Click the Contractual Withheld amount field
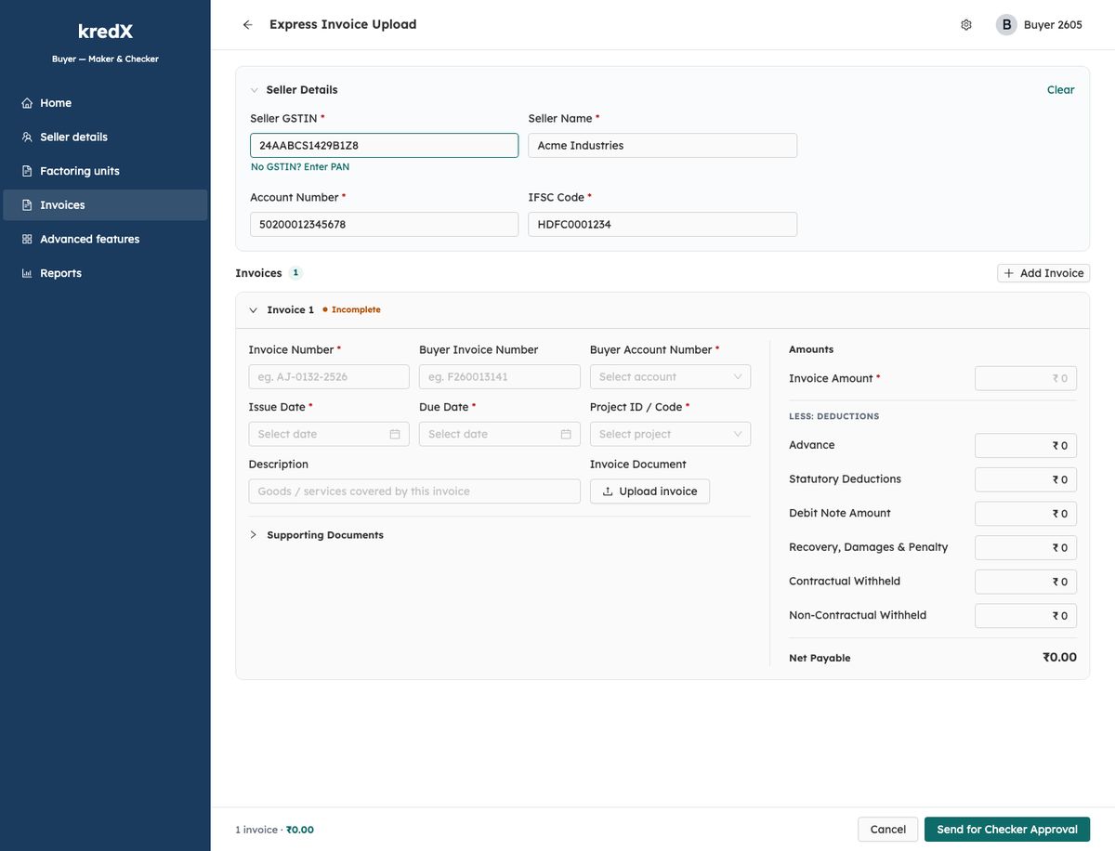 1026,582
